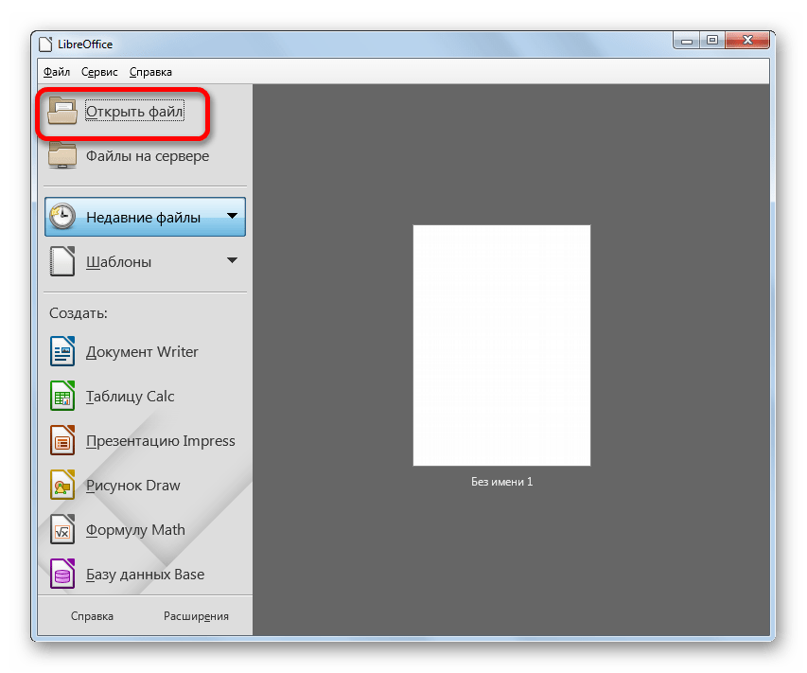Open the Файл menu
This screenshot has width=807, height=673.
[x=57, y=72]
